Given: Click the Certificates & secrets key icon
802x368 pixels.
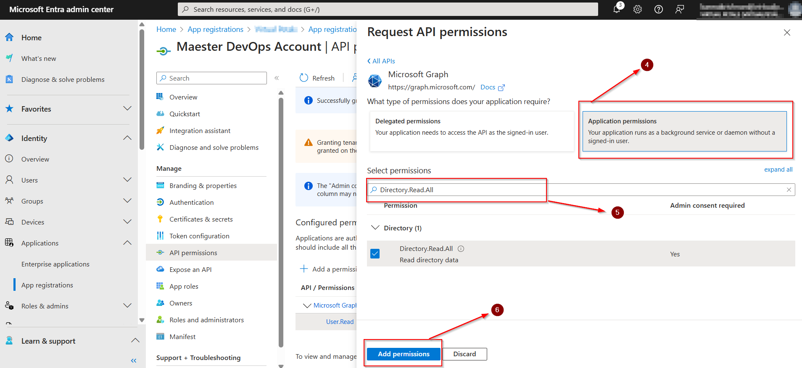Looking at the screenshot, I should point(160,219).
